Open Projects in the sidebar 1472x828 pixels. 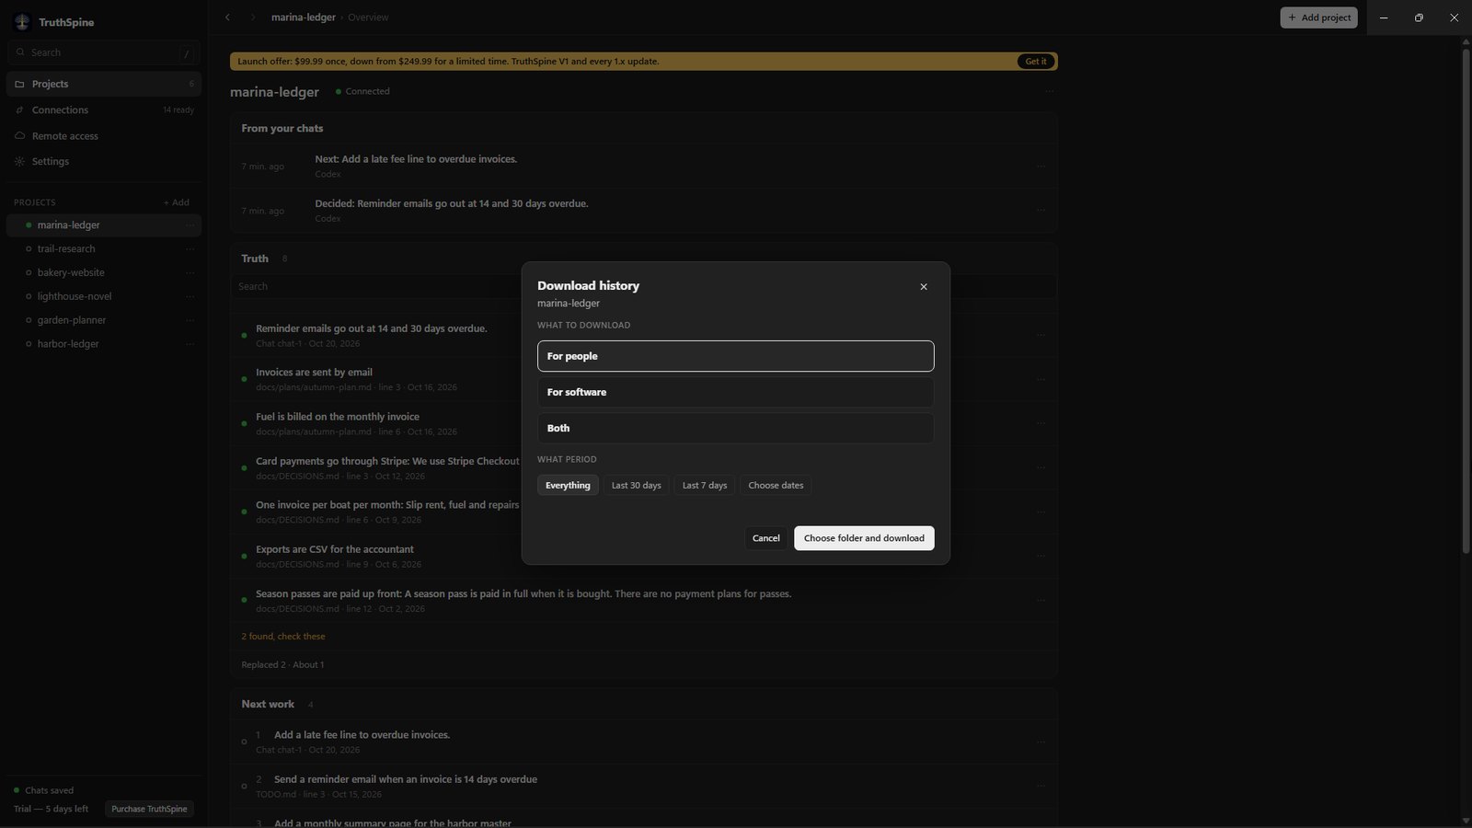[x=104, y=84]
